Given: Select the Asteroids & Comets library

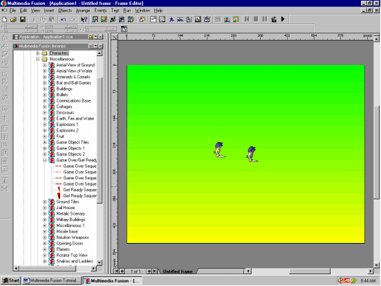Looking at the screenshot, I should point(73,77).
